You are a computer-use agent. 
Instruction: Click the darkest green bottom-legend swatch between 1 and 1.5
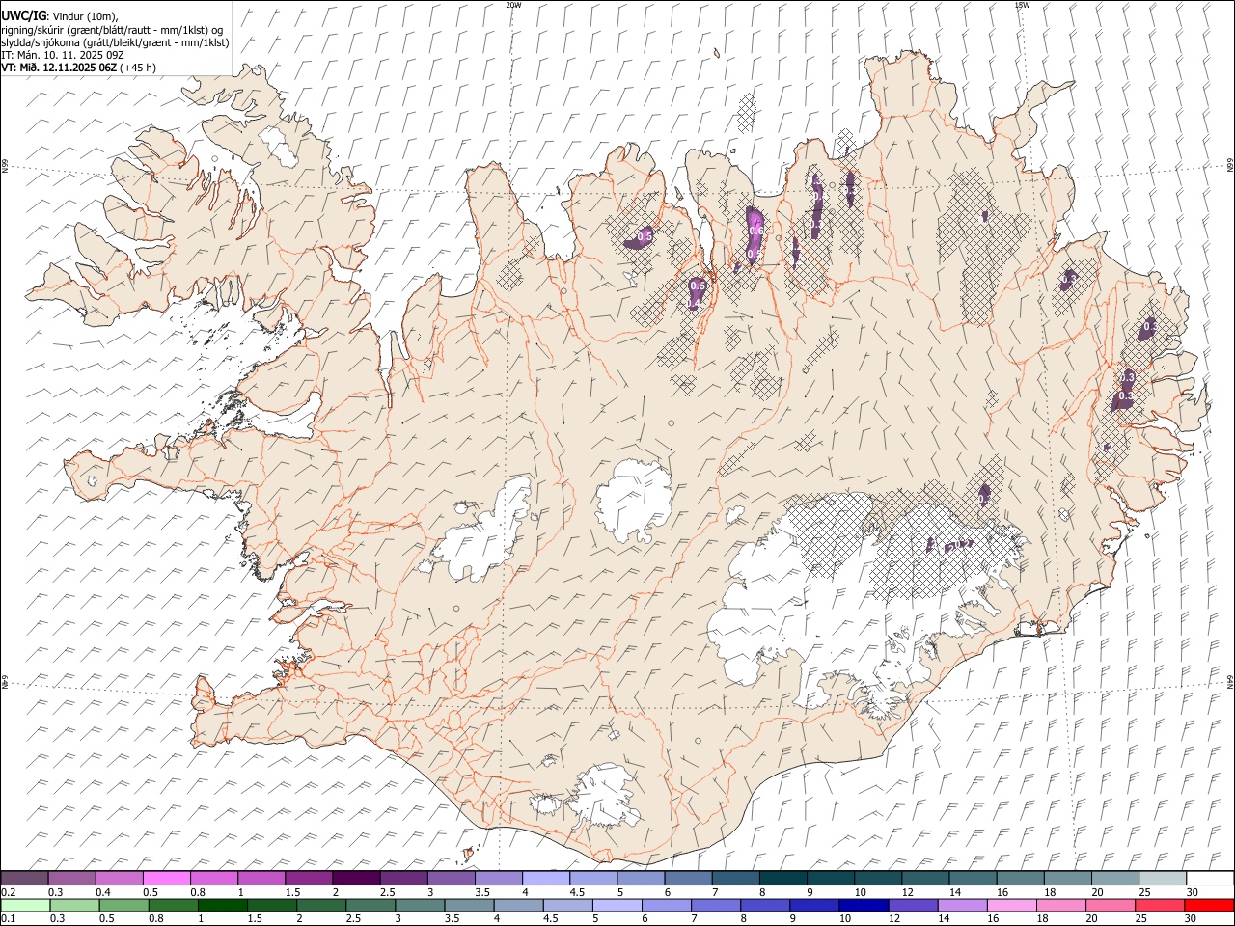point(222,905)
